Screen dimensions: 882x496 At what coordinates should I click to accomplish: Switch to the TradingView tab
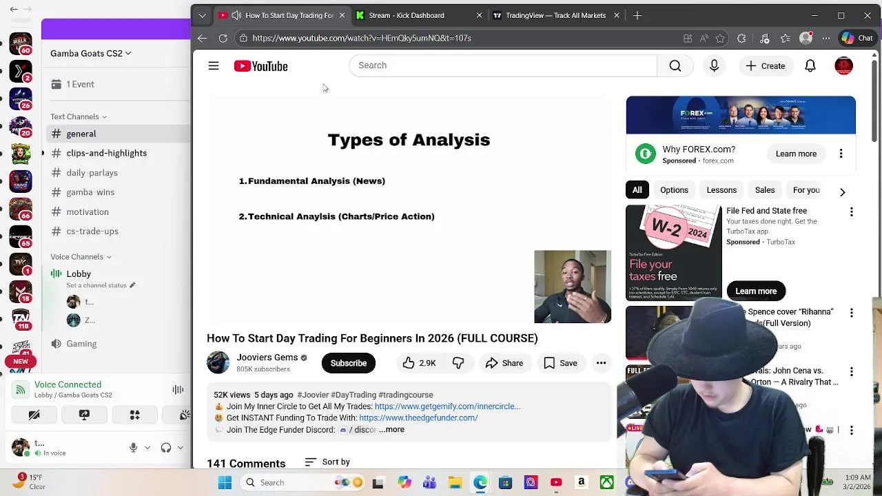(556, 15)
